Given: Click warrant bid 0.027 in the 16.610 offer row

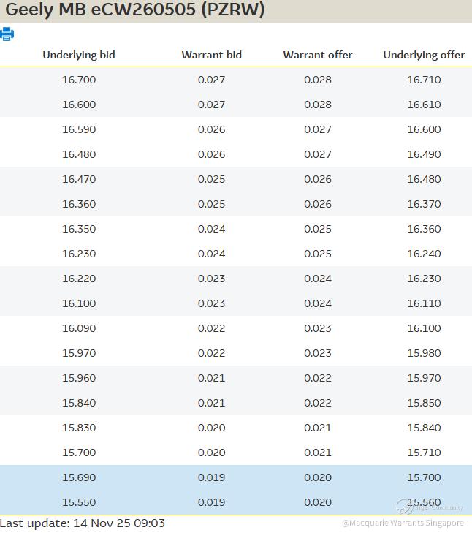Looking at the screenshot, I should coord(211,105).
